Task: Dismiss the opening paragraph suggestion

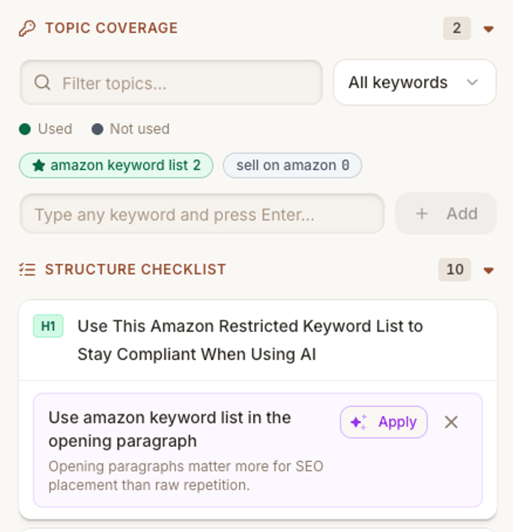Action: (451, 422)
